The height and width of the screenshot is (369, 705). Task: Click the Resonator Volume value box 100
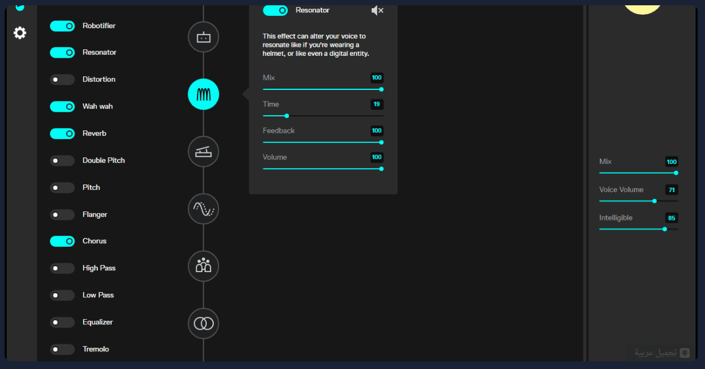tap(377, 157)
